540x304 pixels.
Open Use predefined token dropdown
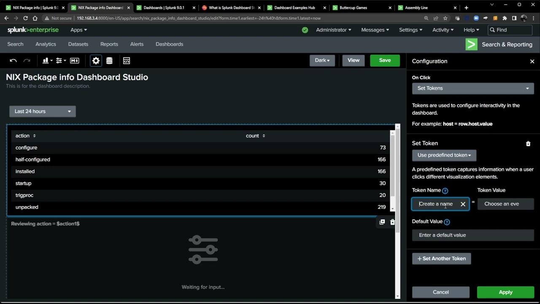pyautogui.click(x=444, y=155)
